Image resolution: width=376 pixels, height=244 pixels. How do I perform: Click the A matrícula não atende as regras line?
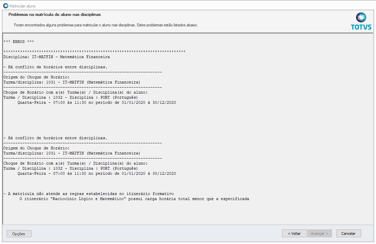[89, 194]
